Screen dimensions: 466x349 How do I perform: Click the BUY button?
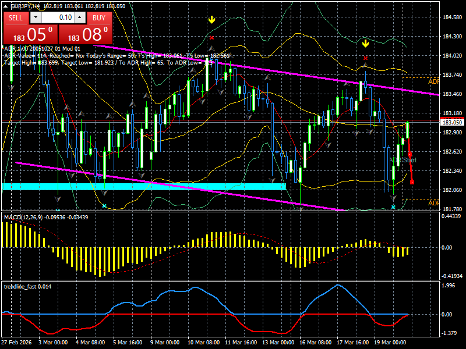coord(99,18)
